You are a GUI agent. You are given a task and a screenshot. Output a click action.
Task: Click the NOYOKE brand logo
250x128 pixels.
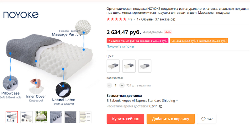tap(21, 15)
